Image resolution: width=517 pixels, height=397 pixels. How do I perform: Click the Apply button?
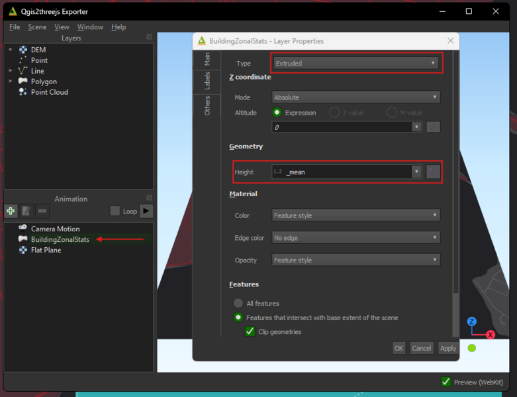point(448,348)
